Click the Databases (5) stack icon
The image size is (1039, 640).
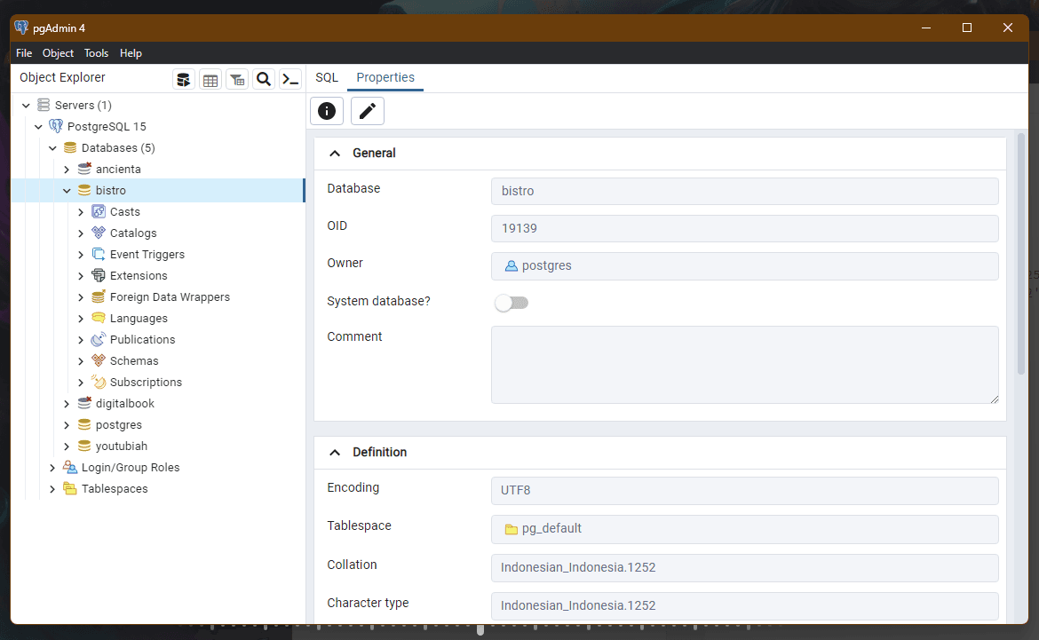point(70,147)
